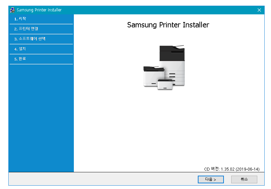
Task: Select step 3. 소프트웨어 선택 in the sidebar
Action: tap(41, 39)
